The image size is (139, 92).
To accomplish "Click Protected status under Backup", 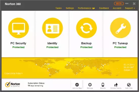I will click(x=86, y=47).
